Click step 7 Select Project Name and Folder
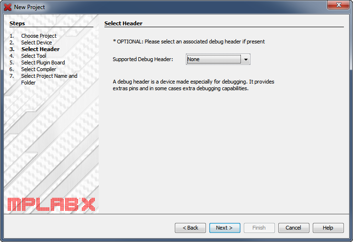This screenshot has height=242, width=353. 49,79
